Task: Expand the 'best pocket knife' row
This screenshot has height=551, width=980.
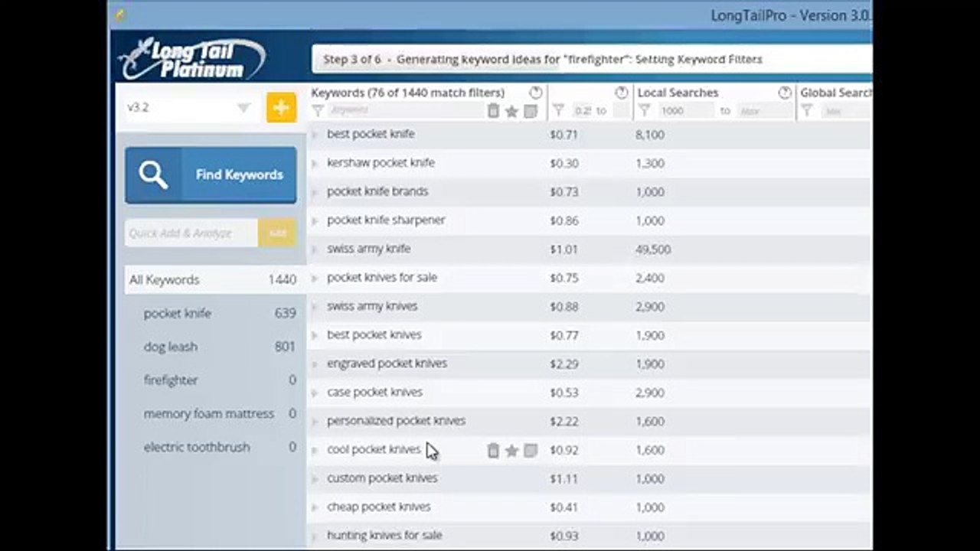Action: tap(314, 135)
